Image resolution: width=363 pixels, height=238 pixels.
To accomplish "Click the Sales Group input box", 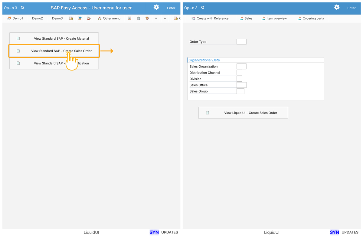I will [x=240, y=91].
